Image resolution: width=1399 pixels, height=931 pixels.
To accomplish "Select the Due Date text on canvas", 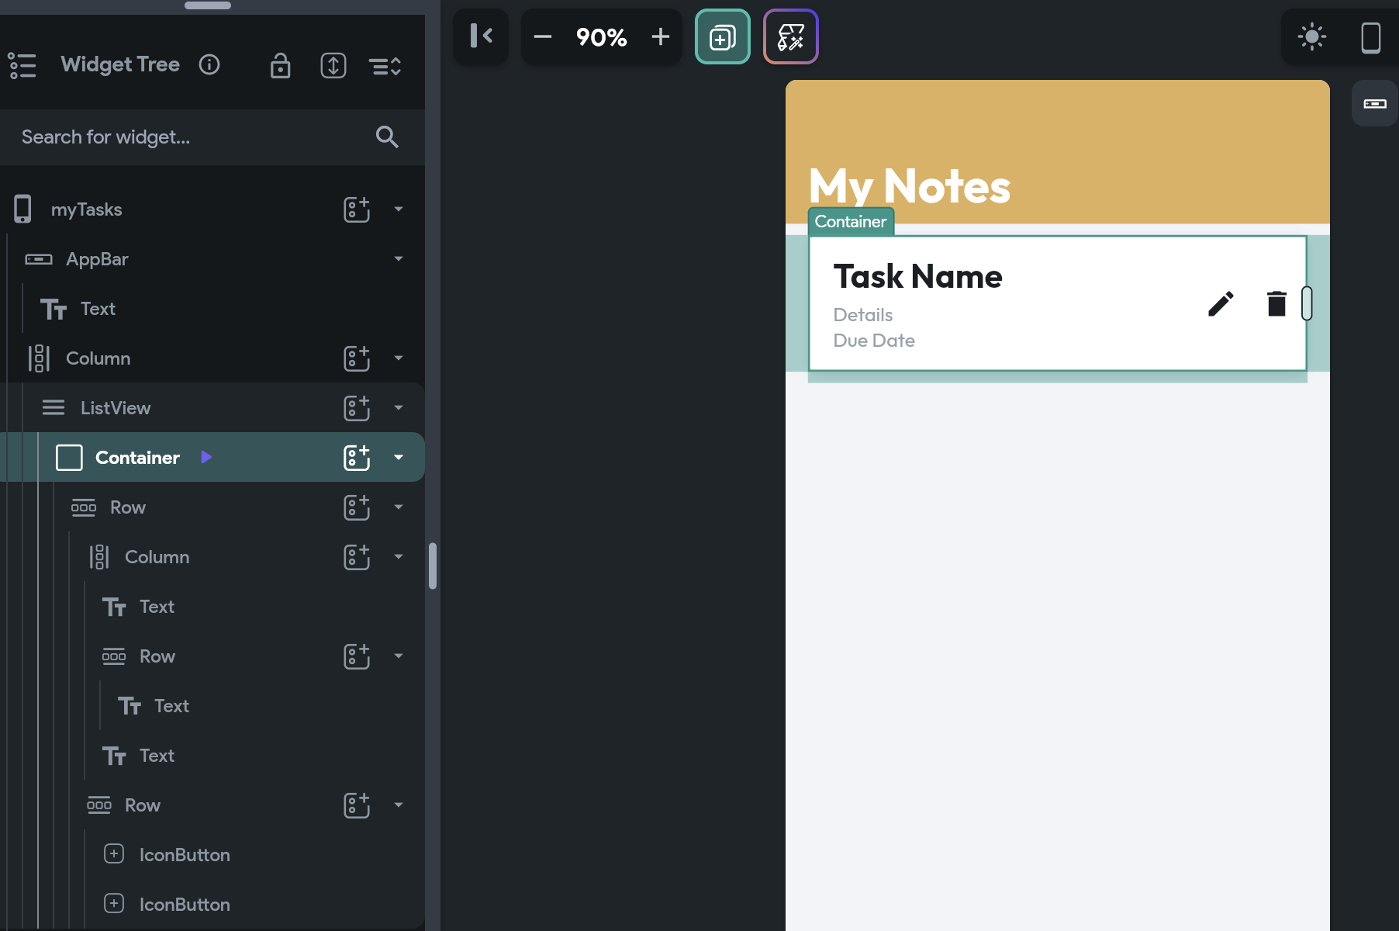I will click(874, 341).
